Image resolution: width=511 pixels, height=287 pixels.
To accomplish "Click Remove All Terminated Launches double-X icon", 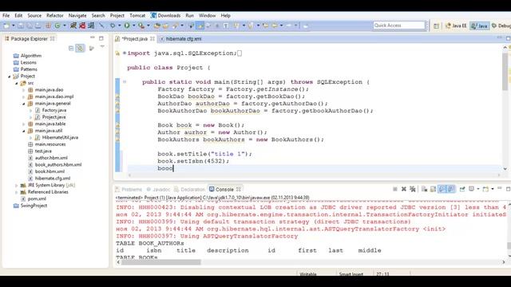I will [413, 189].
